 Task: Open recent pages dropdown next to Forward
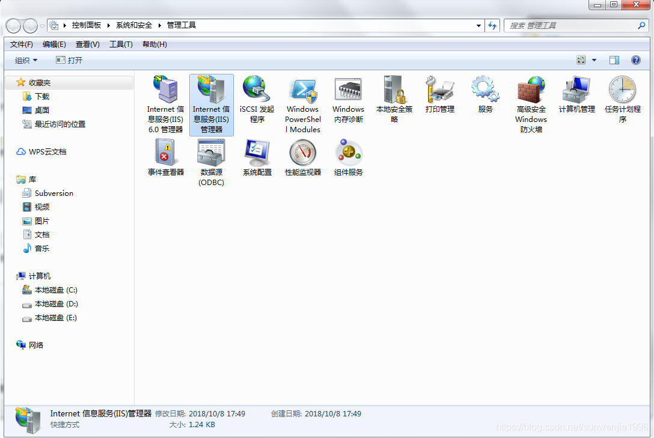[42, 26]
